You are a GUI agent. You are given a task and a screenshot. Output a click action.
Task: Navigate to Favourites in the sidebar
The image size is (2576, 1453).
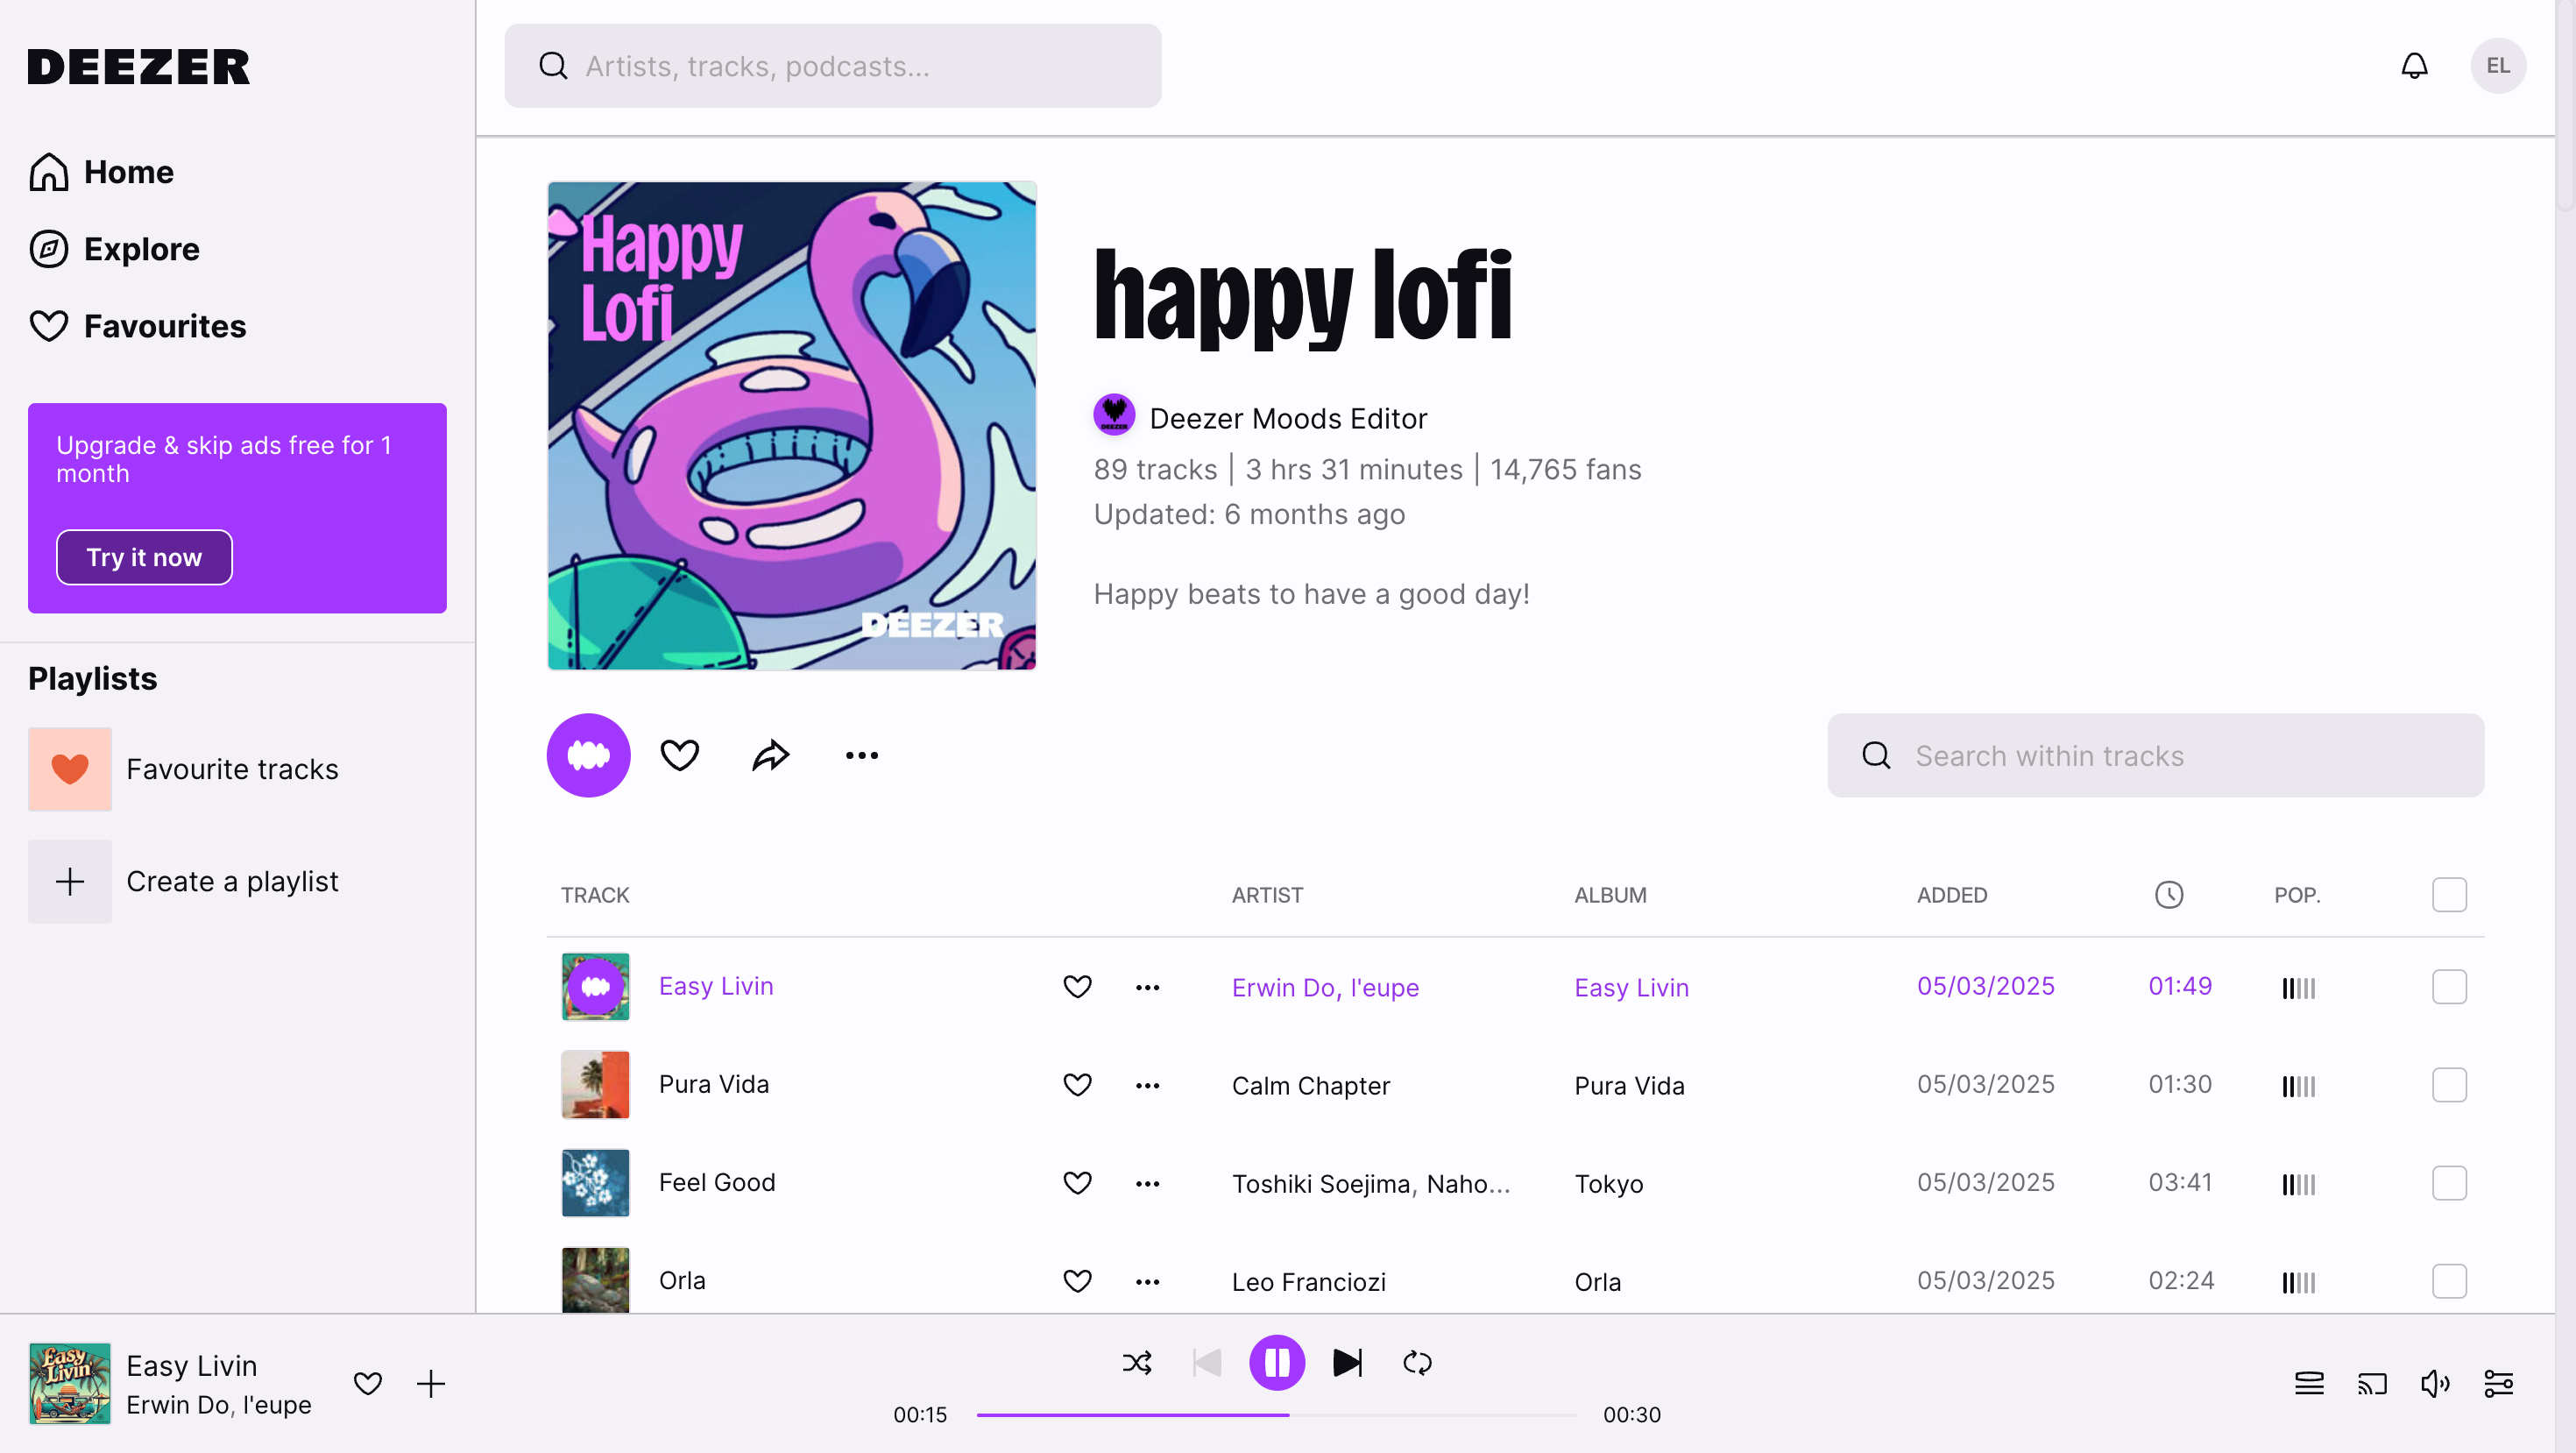(x=165, y=326)
